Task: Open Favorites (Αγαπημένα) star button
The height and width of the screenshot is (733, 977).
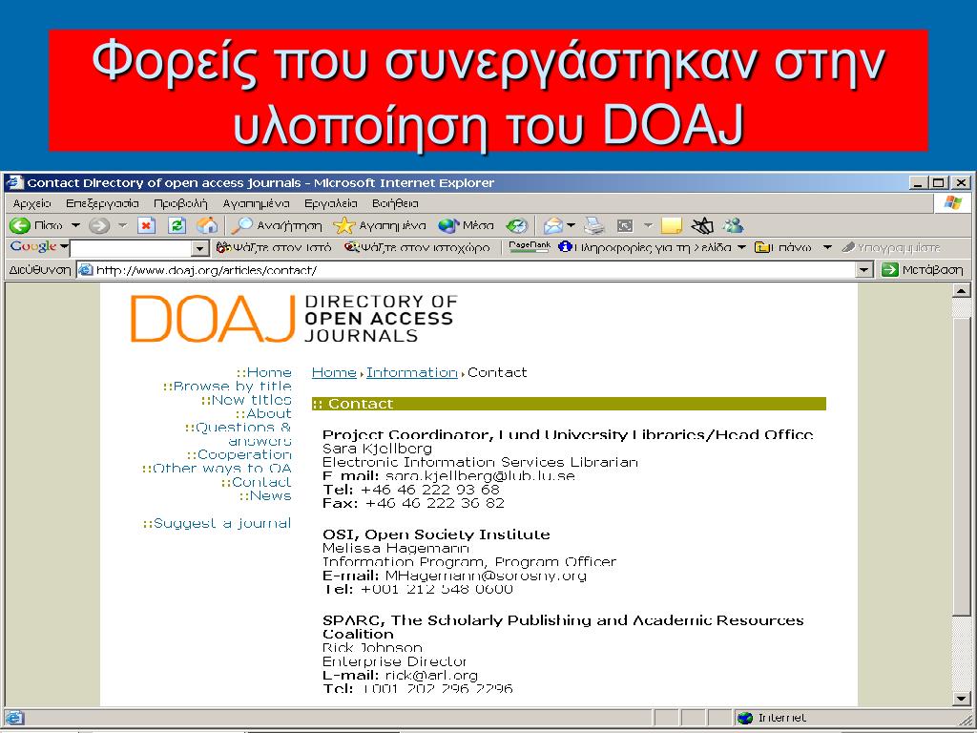Action: (x=380, y=225)
